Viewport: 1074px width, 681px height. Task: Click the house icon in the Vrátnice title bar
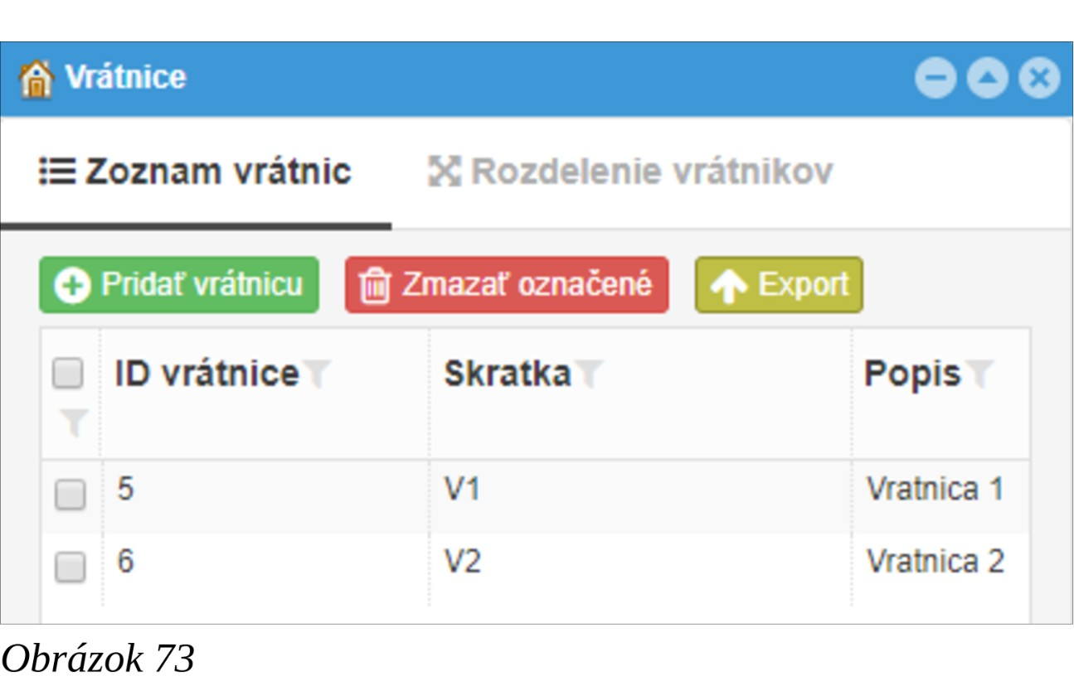[x=36, y=80]
